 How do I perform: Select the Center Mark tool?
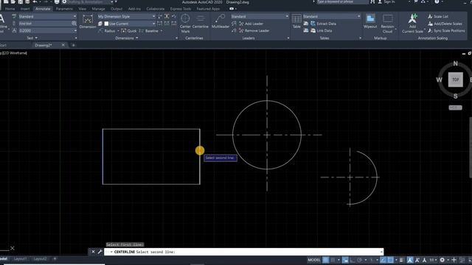pyautogui.click(x=185, y=23)
